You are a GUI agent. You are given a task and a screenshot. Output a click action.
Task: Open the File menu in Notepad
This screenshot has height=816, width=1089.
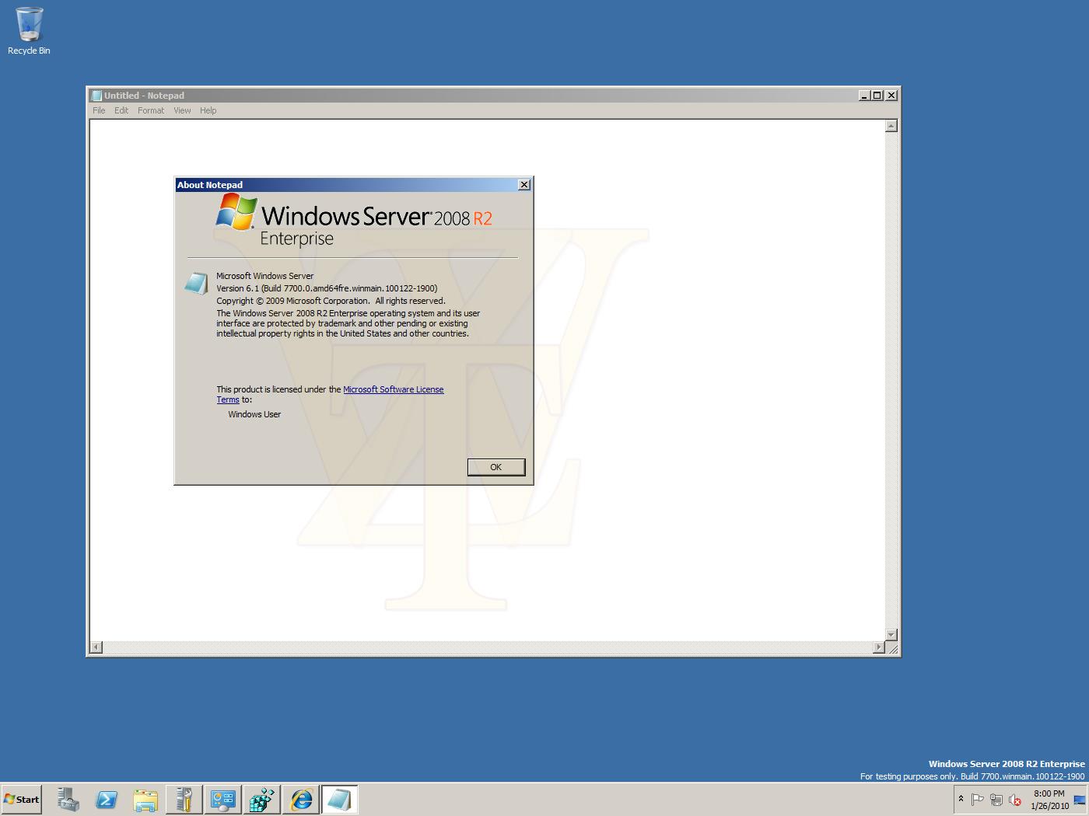(x=99, y=110)
